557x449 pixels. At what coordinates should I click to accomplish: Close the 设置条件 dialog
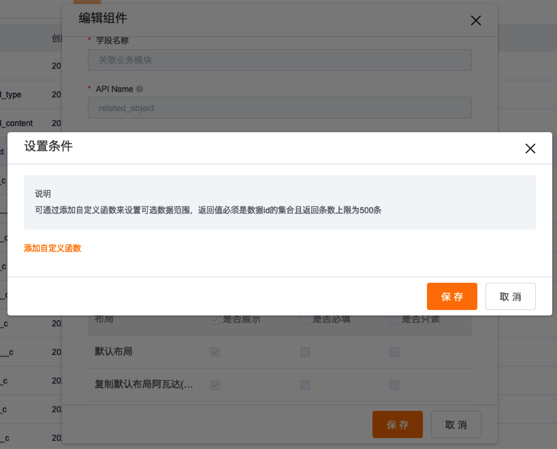coord(530,149)
